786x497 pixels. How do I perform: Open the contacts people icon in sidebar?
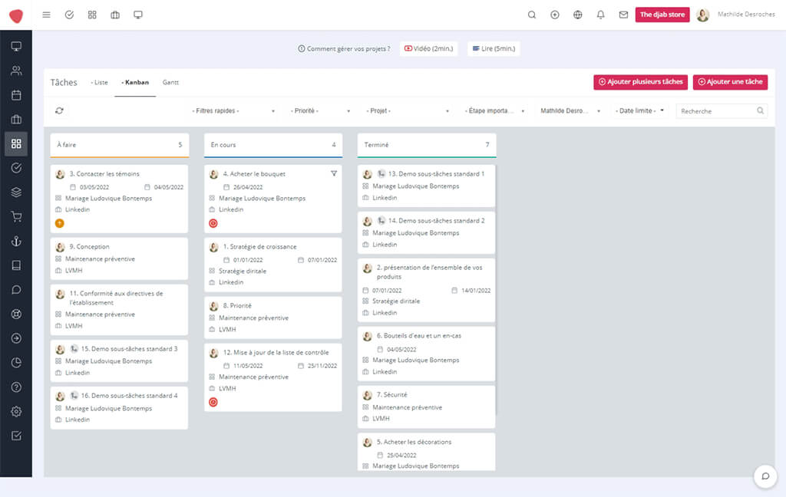(16, 71)
